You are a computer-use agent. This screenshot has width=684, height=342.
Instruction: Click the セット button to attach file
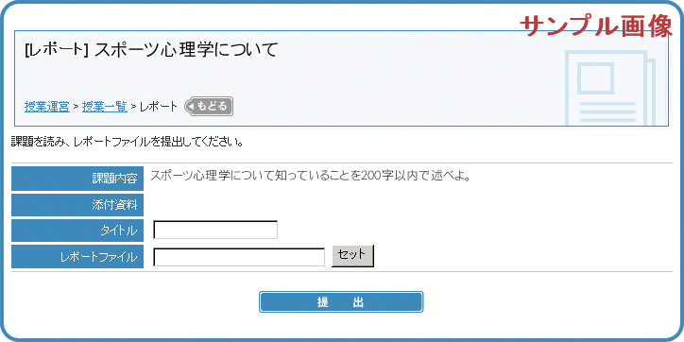click(352, 256)
